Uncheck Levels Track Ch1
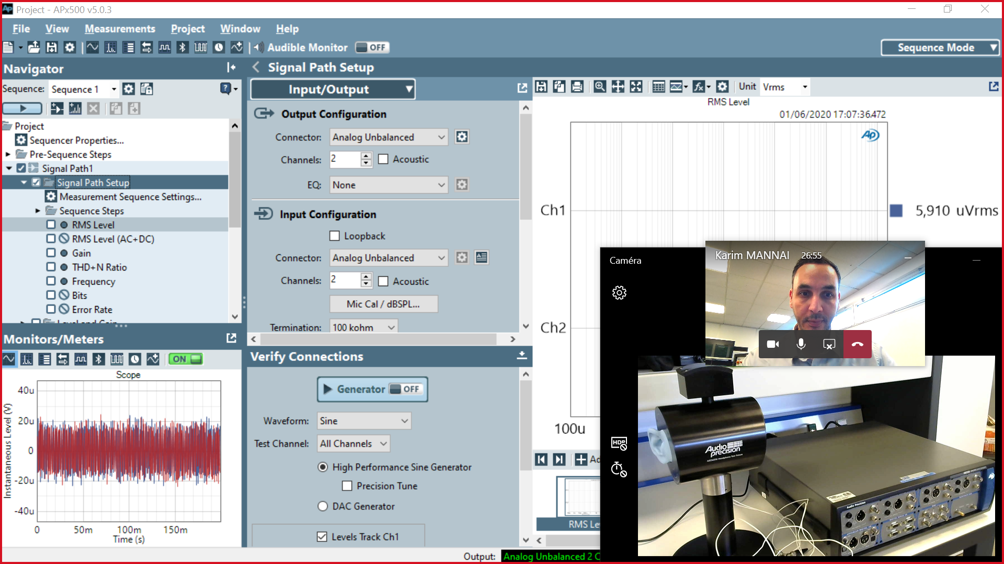The image size is (1004, 564). tap(322, 537)
